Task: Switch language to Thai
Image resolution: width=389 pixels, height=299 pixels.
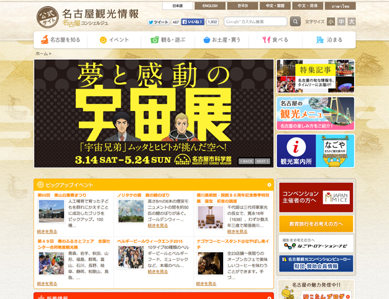Action: pos(341,6)
